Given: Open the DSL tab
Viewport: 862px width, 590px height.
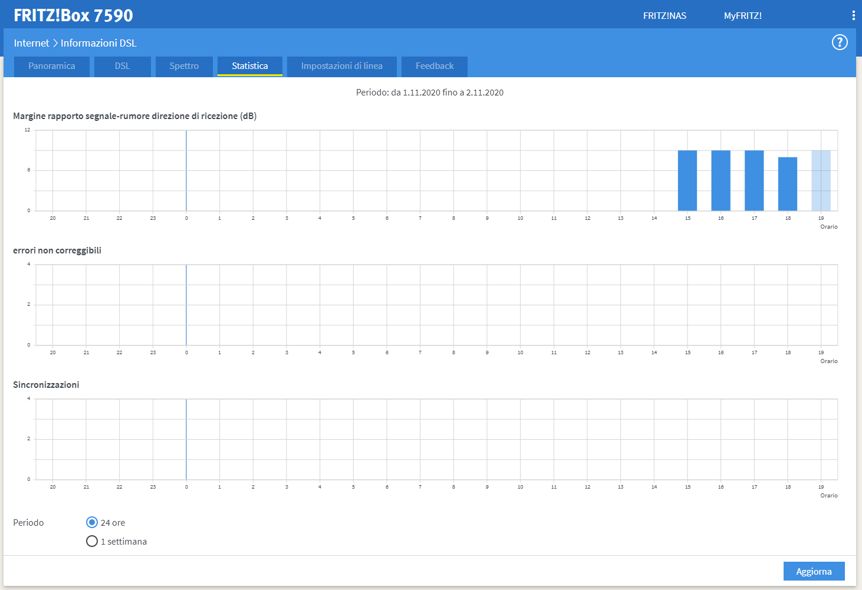Looking at the screenshot, I should (x=123, y=66).
